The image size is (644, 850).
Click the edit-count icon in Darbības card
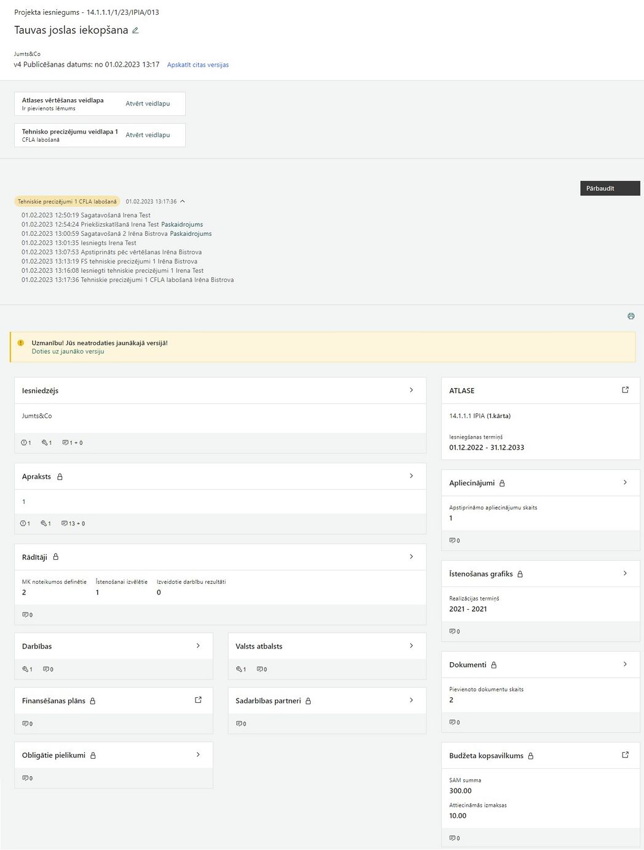click(25, 669)
